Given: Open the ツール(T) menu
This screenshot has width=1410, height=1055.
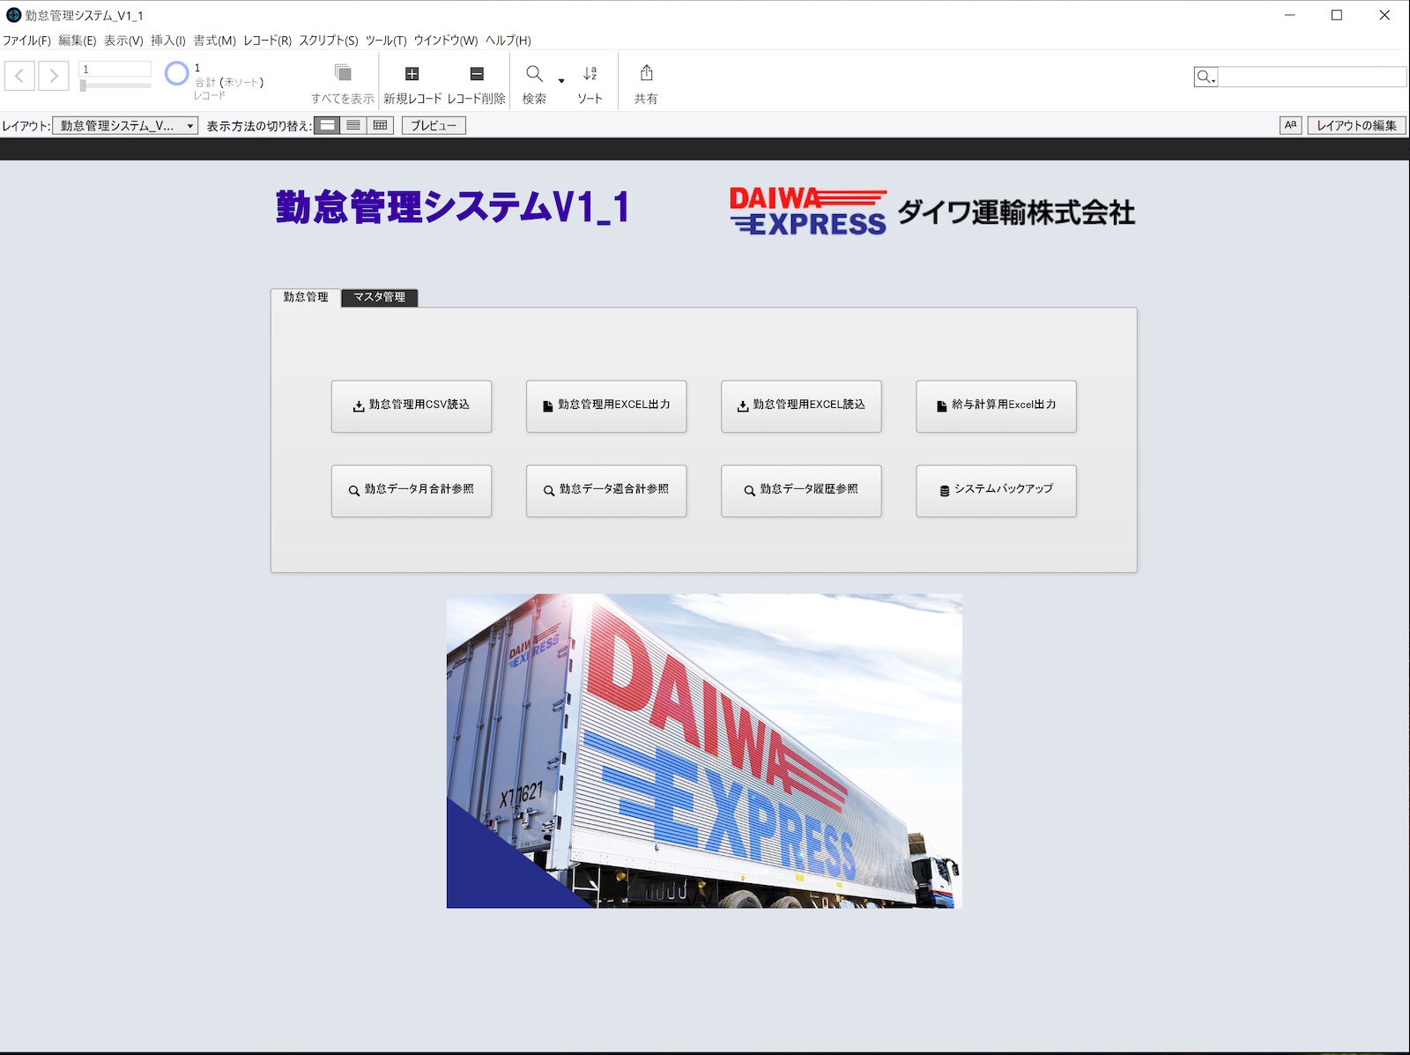Looking at the screenshot, I should (x=386, y=41).
